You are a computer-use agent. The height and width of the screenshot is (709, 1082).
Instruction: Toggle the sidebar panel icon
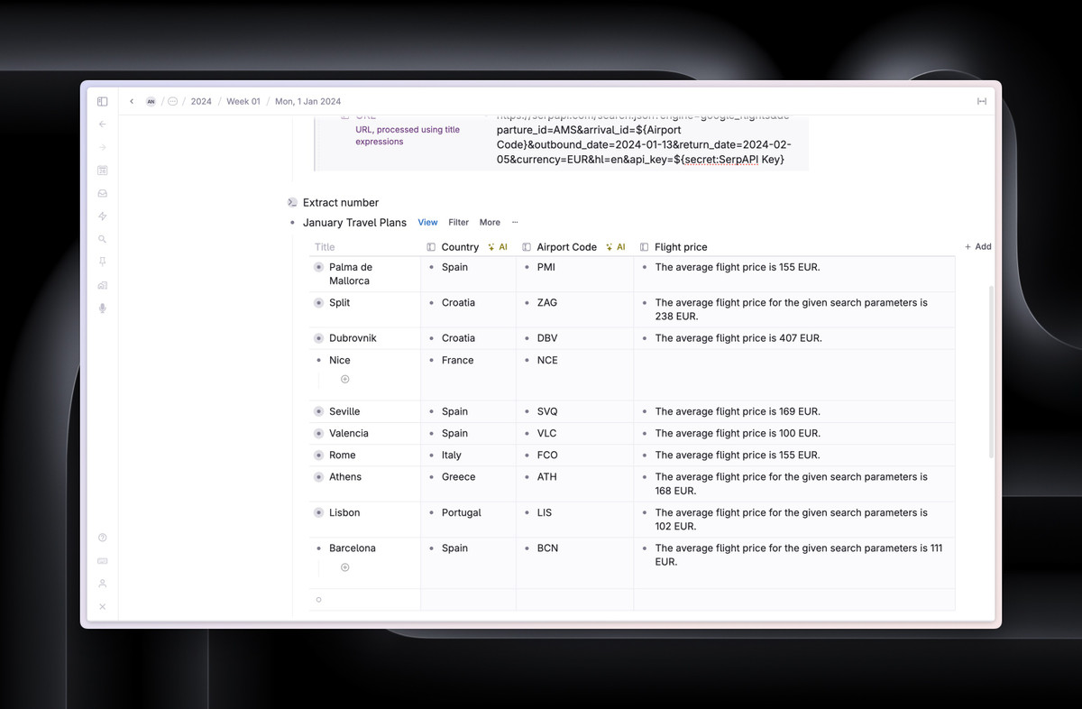pos(102,102)
